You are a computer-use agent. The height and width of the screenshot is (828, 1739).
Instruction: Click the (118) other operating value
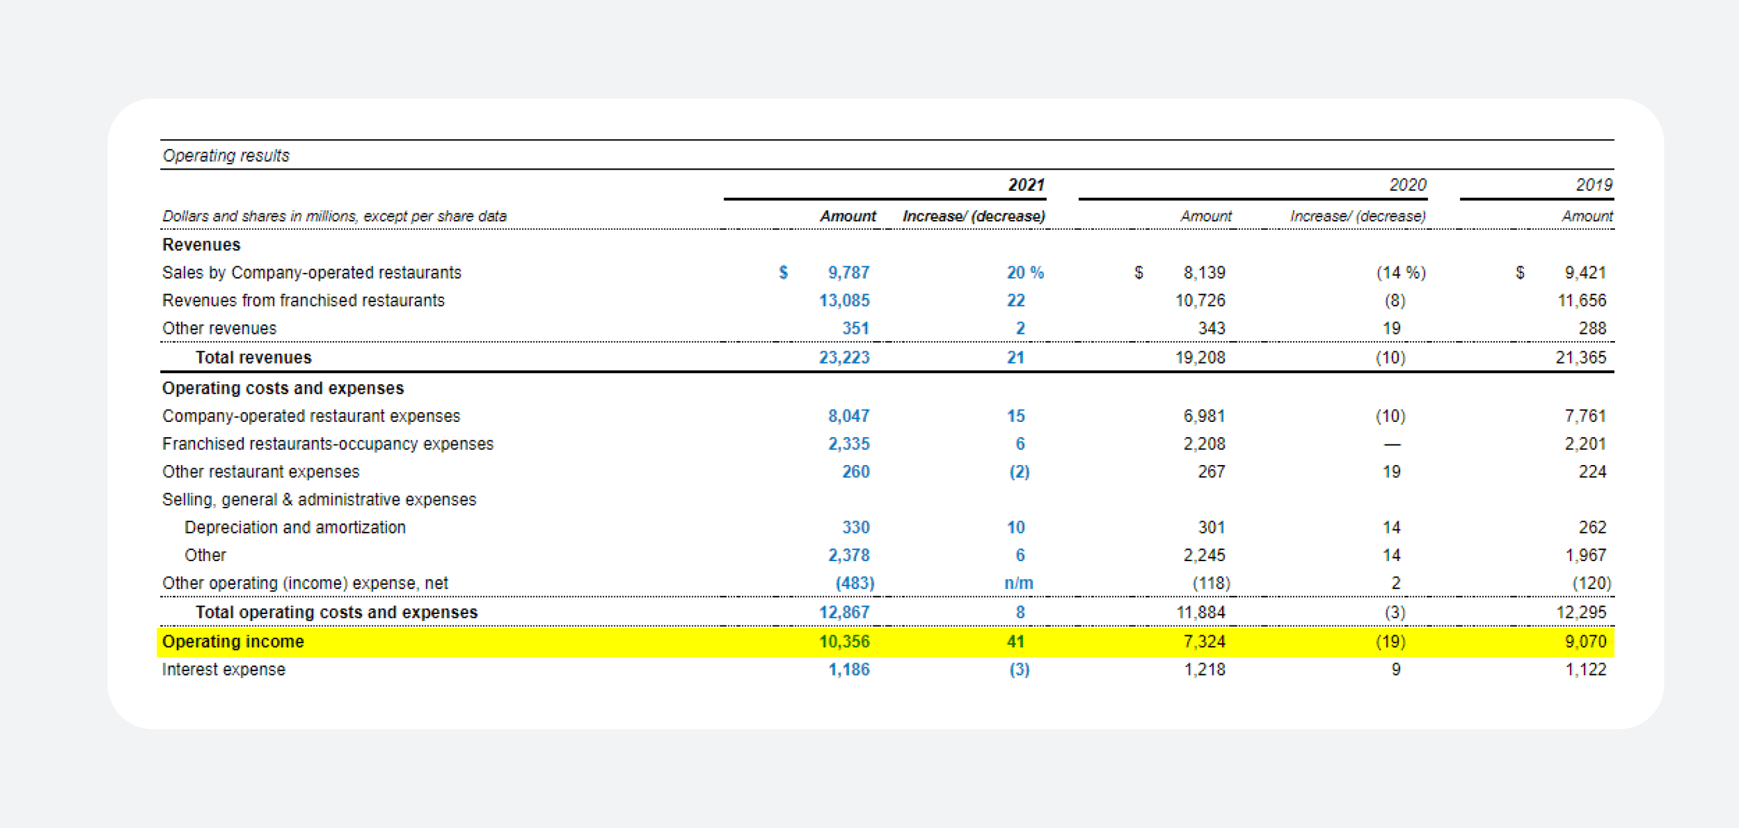pos(1211,583)
